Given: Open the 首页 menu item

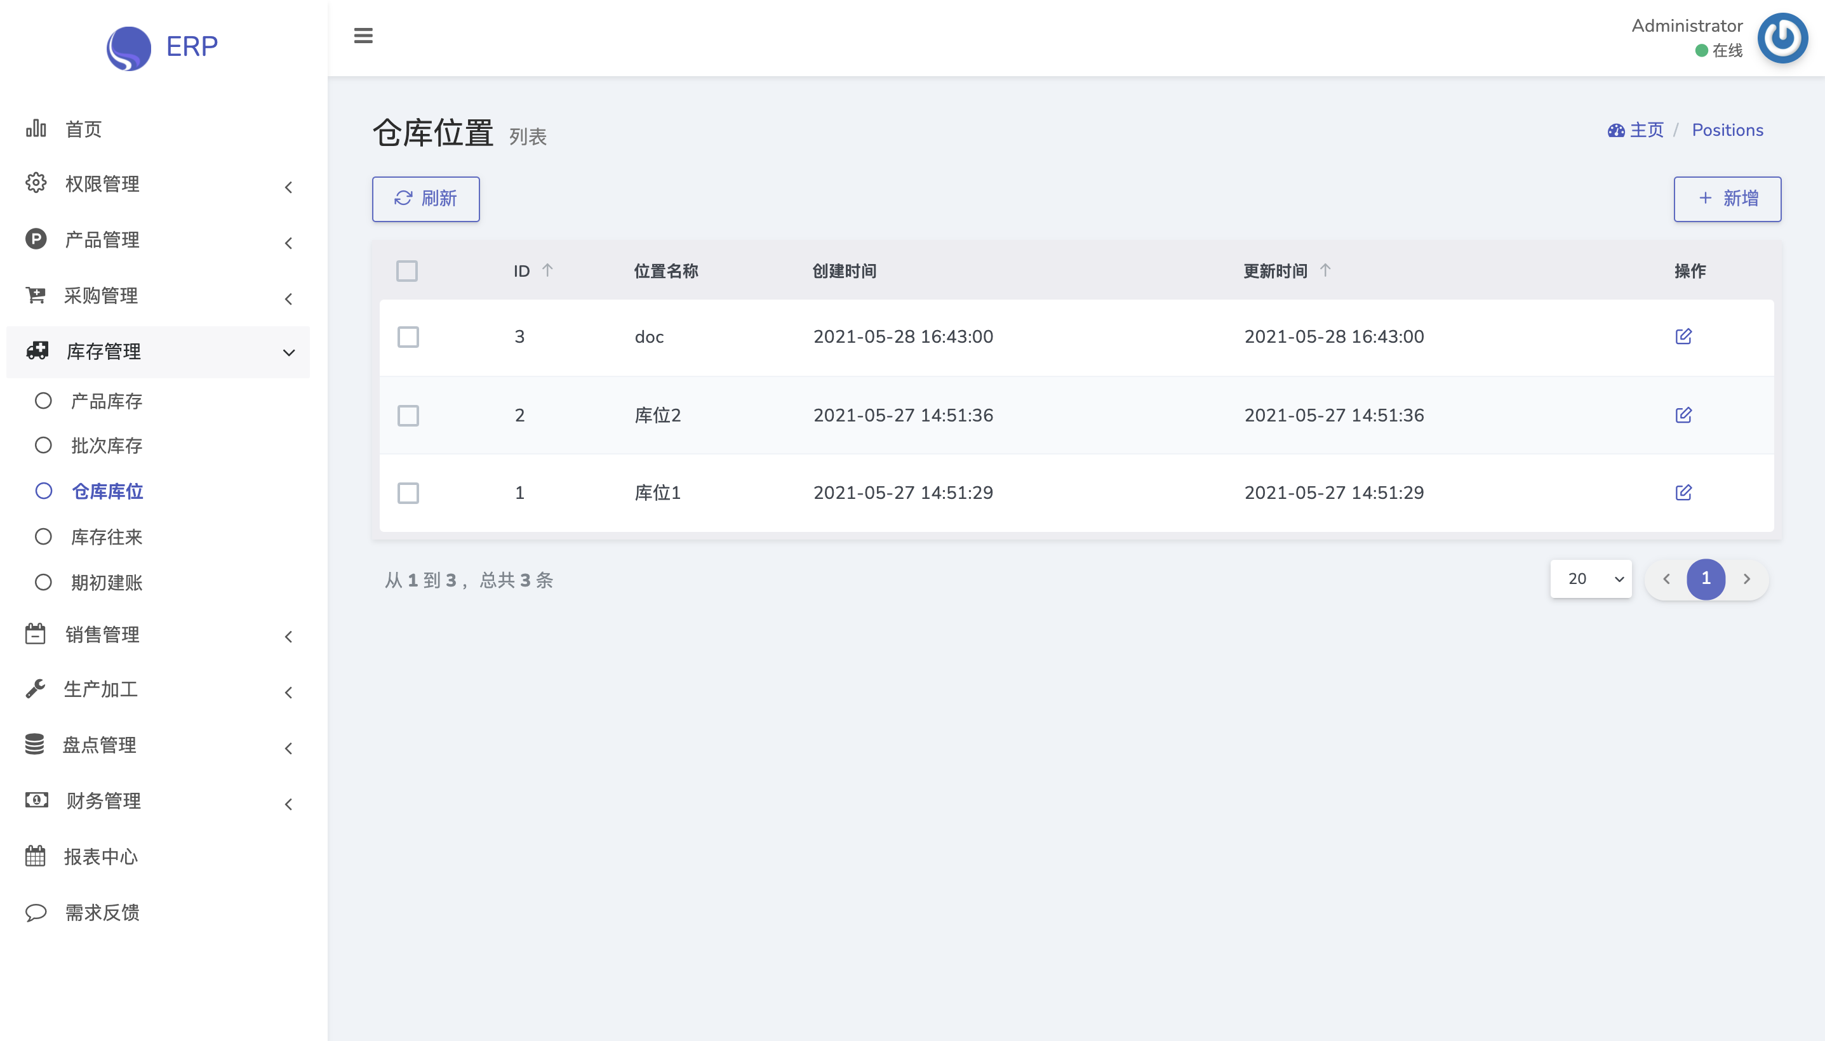Looking at the screenshot, I should click(x=84, y=129).
